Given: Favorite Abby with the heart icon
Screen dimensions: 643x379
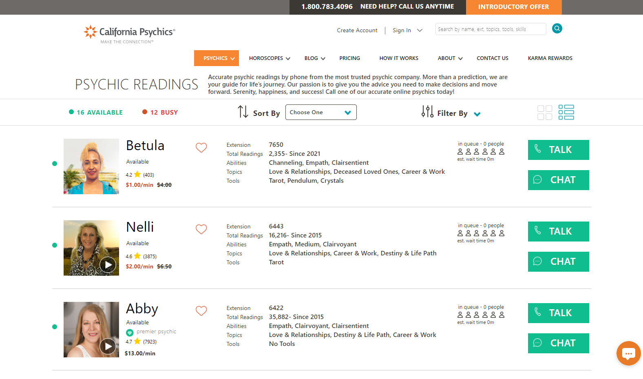Looking at the screenshot, I should [x=201, y=310].
